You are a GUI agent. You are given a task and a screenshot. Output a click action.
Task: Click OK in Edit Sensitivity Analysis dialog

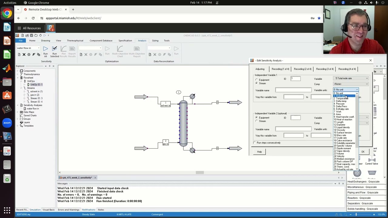(x=363, y=152)
